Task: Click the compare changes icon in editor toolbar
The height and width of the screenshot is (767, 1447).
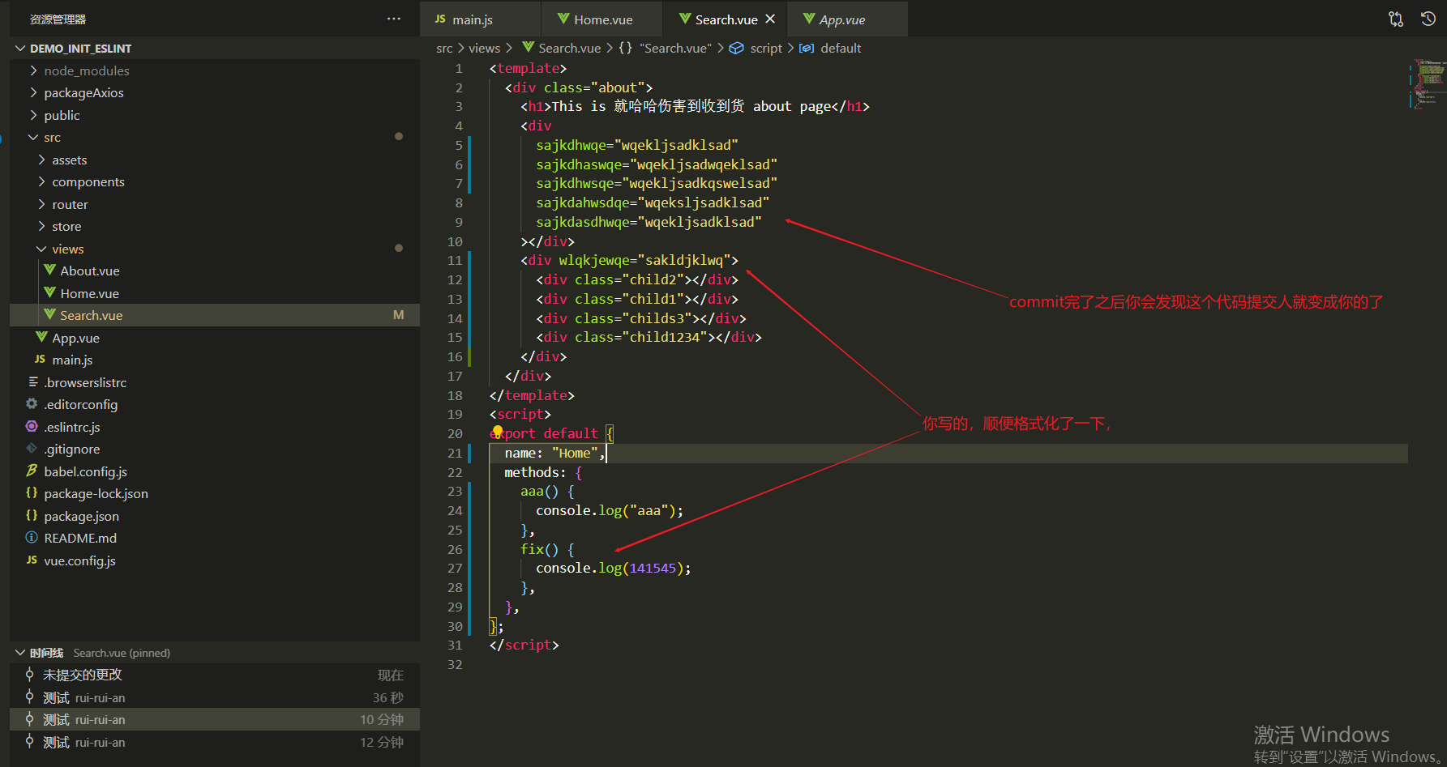Action: [x=1396, y=19]
